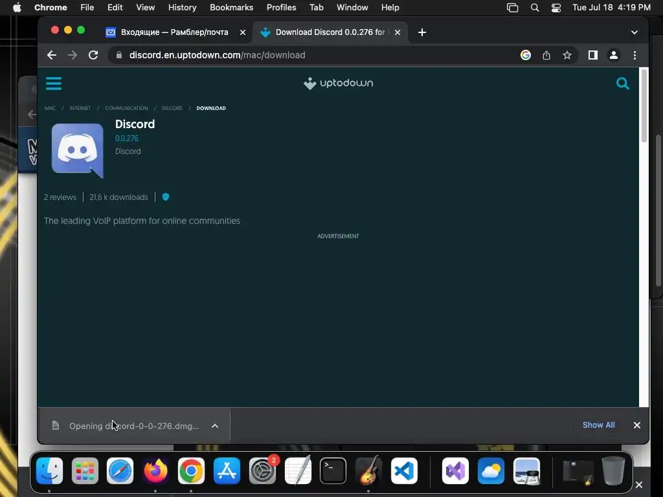Image resolution: width=663 pixels, height=497 pixels.
Task: Open the Help menu
Action: tap(390, 8)
